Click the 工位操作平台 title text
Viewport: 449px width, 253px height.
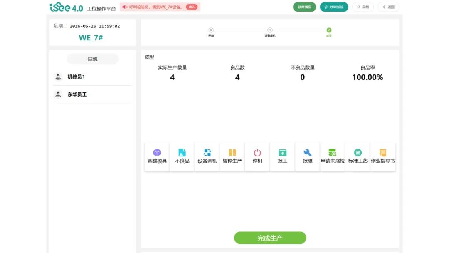pos(101,9)
